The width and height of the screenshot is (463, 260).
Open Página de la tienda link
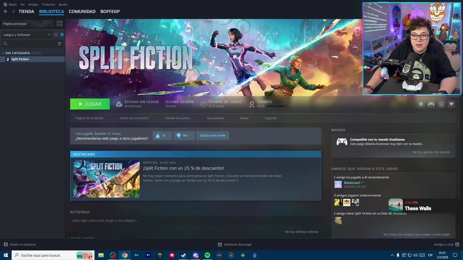coord(89,118)
